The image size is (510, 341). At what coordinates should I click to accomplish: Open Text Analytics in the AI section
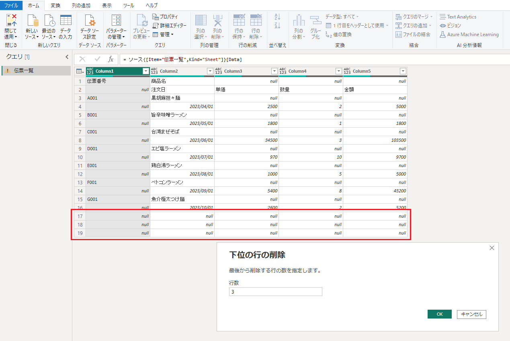(x=458, y=17)
